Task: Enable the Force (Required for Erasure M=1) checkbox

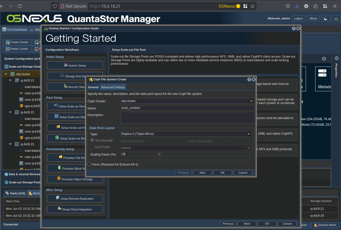Action: tap(89, 164)
